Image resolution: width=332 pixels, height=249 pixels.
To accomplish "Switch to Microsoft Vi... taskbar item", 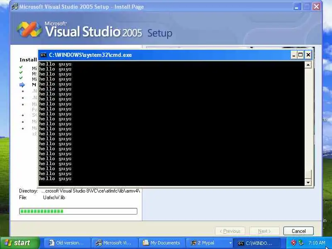I will tap(115, 243).
